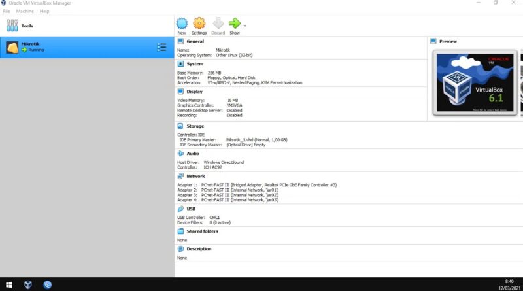The height and width of the screenshot is (291, 523).
Task: Click the '16 MB' video memory value
Action: 233,101
